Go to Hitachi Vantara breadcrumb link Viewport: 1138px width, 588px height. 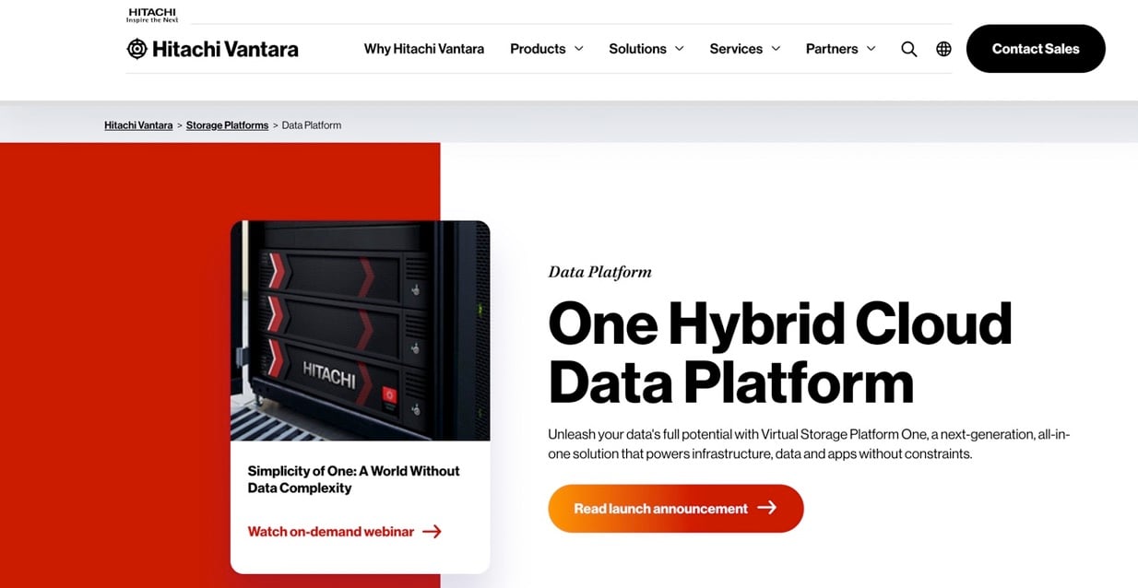[x=138, y=125]
